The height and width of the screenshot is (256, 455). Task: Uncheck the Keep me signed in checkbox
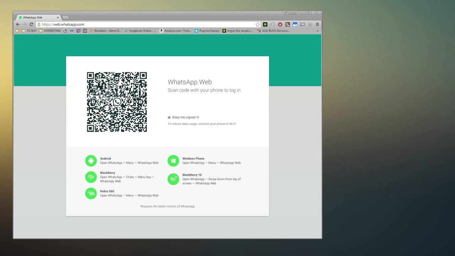click(x=169, y=117)
